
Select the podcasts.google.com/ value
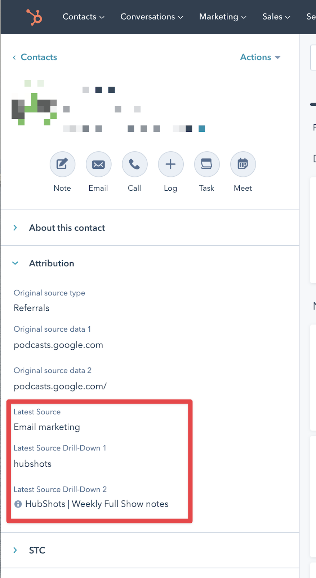pyautogui.click(x=60, y=387)
